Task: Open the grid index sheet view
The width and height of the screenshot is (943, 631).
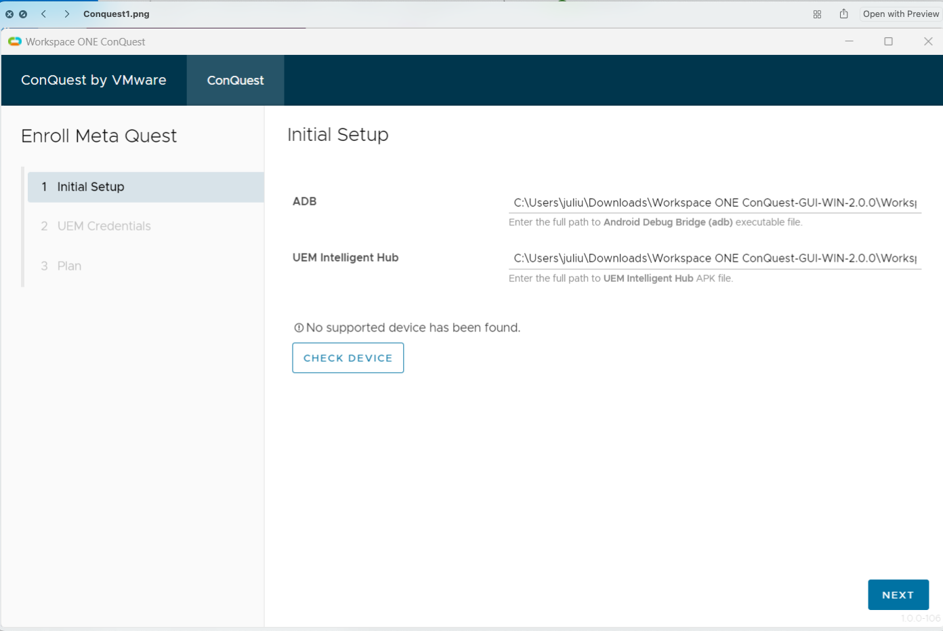Action: [817, 14]
